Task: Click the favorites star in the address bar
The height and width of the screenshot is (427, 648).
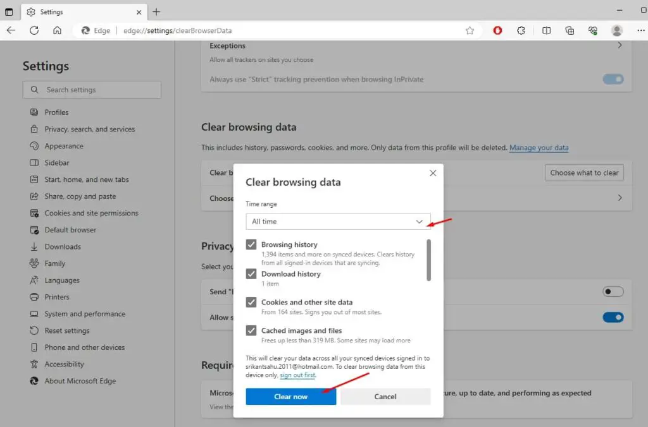Action: pyautogui.click(x=470, y=30)
